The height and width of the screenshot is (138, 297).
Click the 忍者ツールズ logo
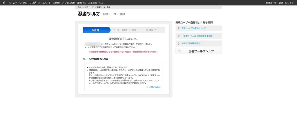point(89,14)
